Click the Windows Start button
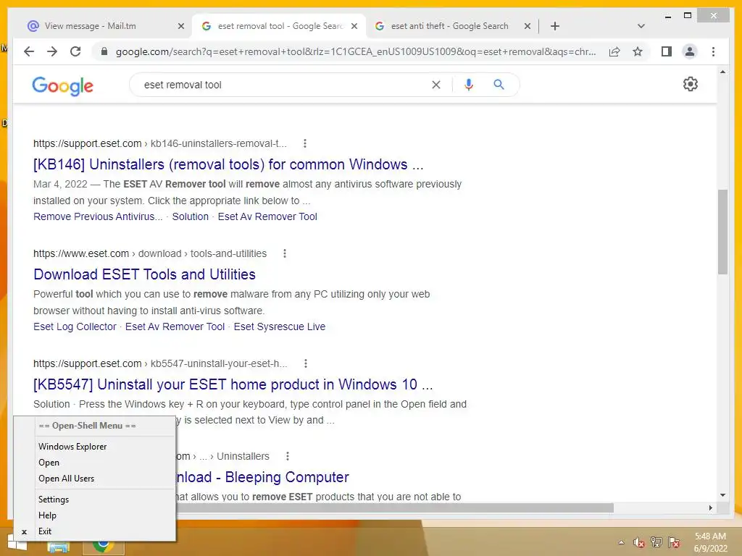Screen dimensions: 742x556 coord(17,544)
